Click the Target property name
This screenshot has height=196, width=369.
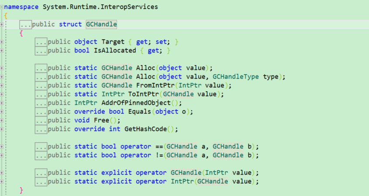[113, 42]
